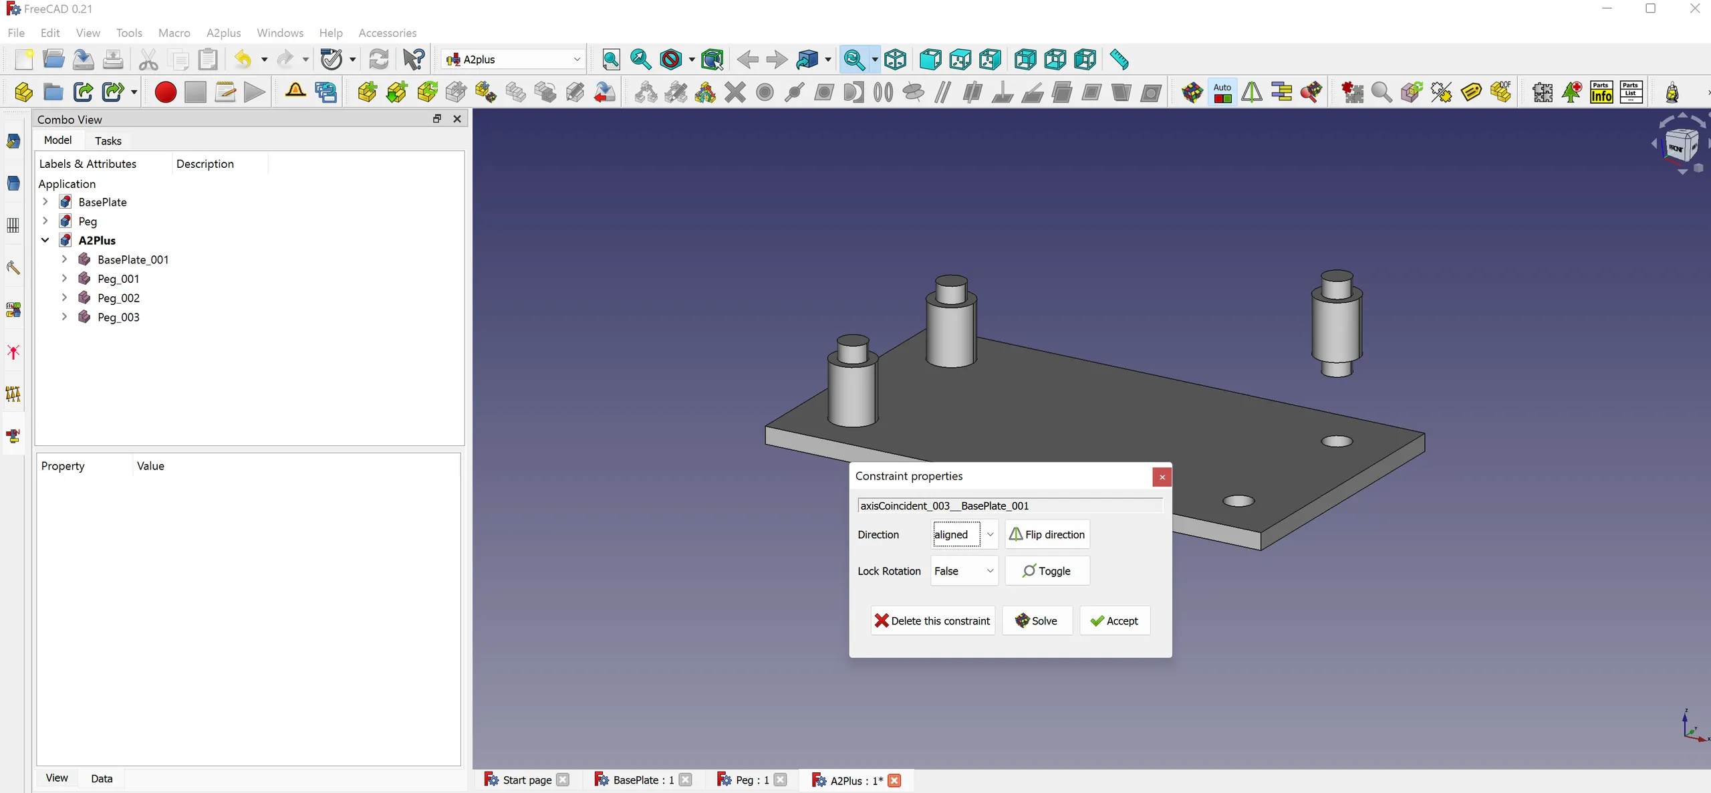Click the Fit all zoom icon
This screenshot has width=1711, height=793.
point(611,60)
